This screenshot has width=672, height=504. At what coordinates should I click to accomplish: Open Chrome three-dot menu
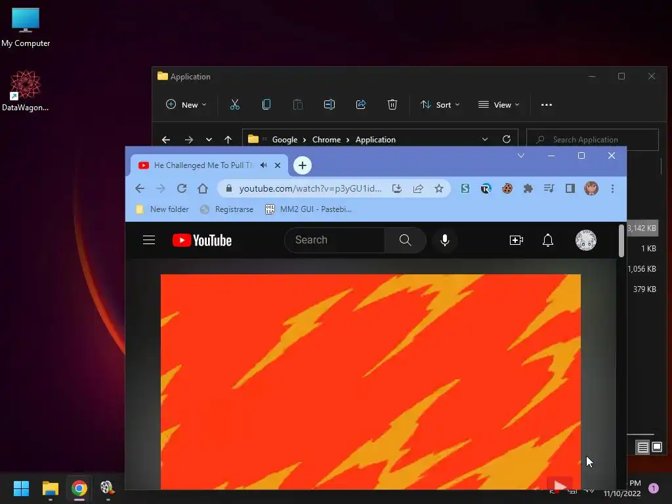pos(612,188)
